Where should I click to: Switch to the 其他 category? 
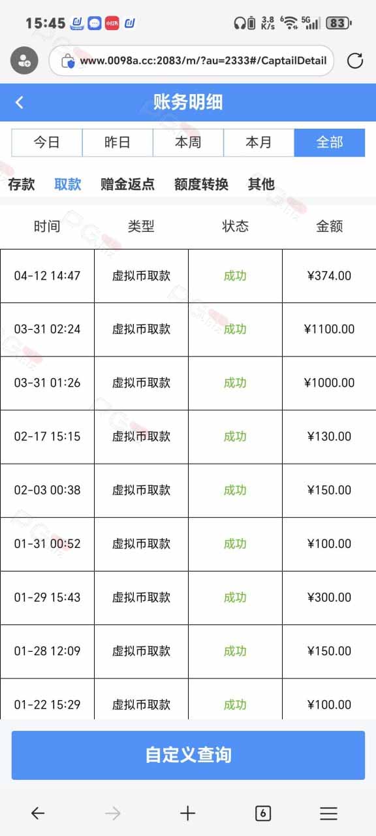click(x=261, y=184)
